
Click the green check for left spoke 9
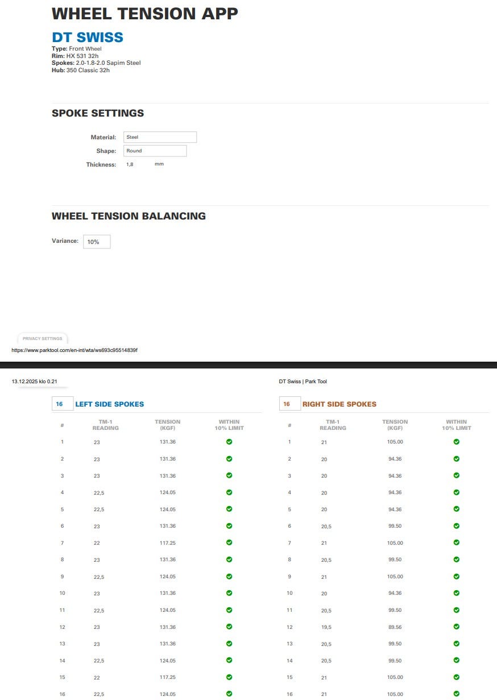coord(229,577)
